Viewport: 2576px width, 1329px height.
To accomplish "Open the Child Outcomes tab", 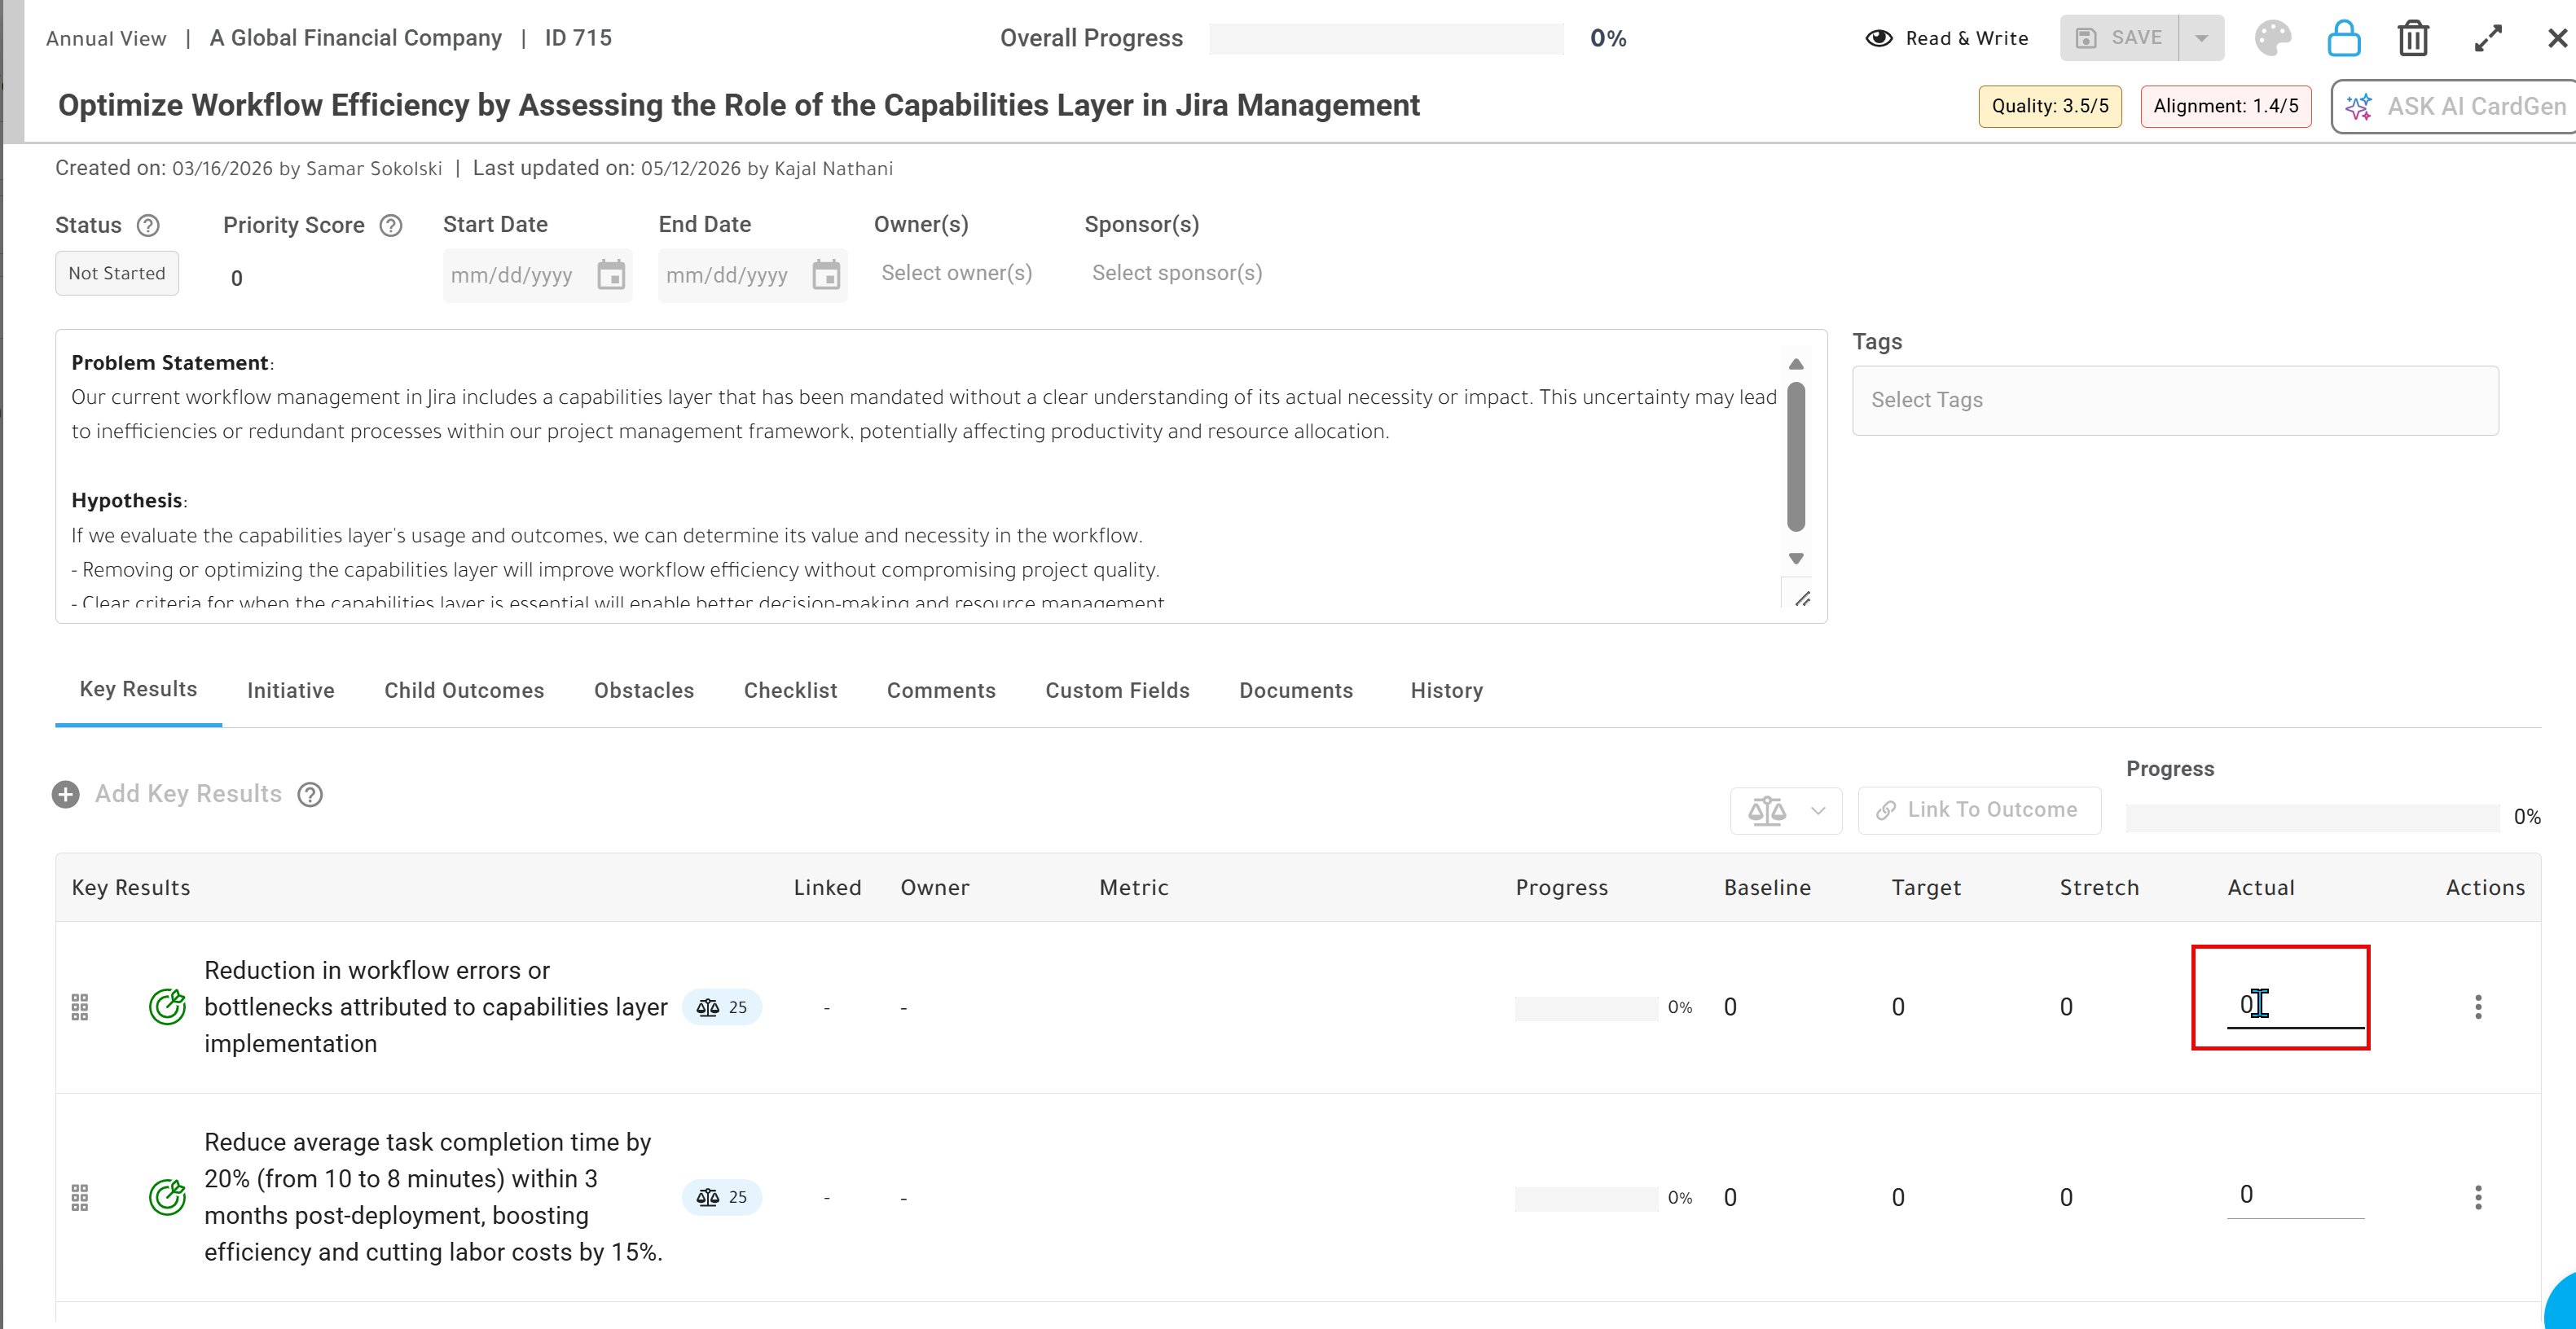I will click(x=464, y=691).
